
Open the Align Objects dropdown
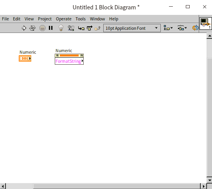point(168,28)
